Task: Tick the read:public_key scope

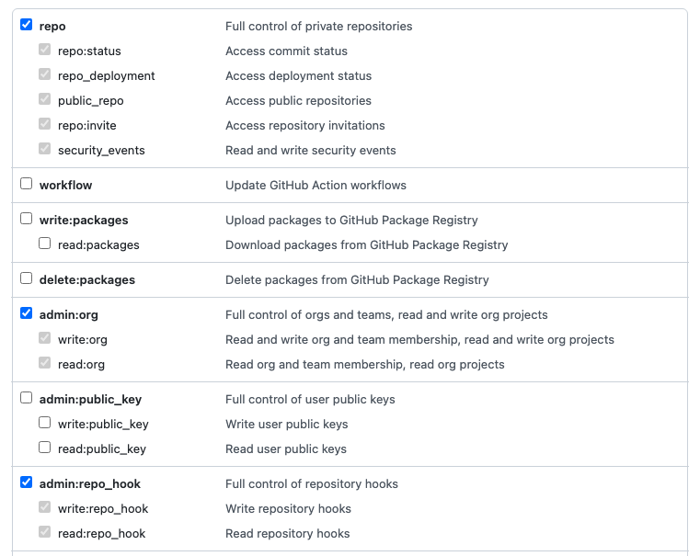Action: (45, 448)
